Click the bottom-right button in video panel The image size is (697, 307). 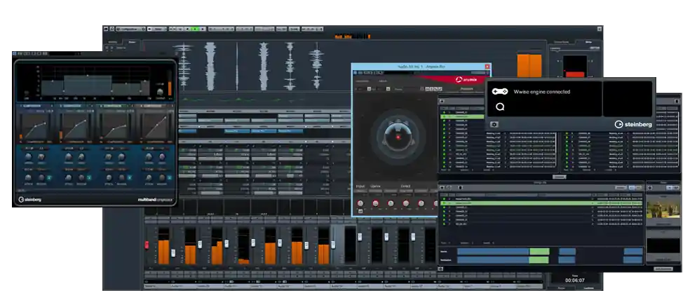663,268
